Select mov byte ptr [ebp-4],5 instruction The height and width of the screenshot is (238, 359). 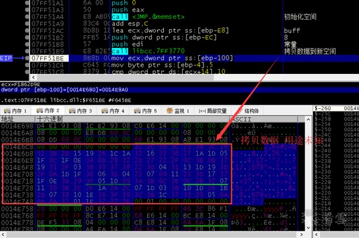(x=162, y=65)
